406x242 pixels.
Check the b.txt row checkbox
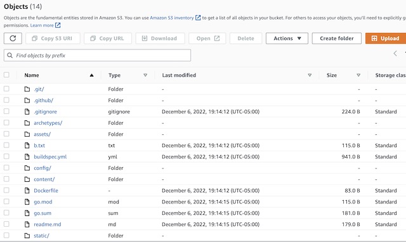point(6,145)
